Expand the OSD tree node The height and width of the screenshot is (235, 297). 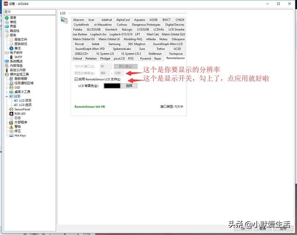tap(7, 88)
